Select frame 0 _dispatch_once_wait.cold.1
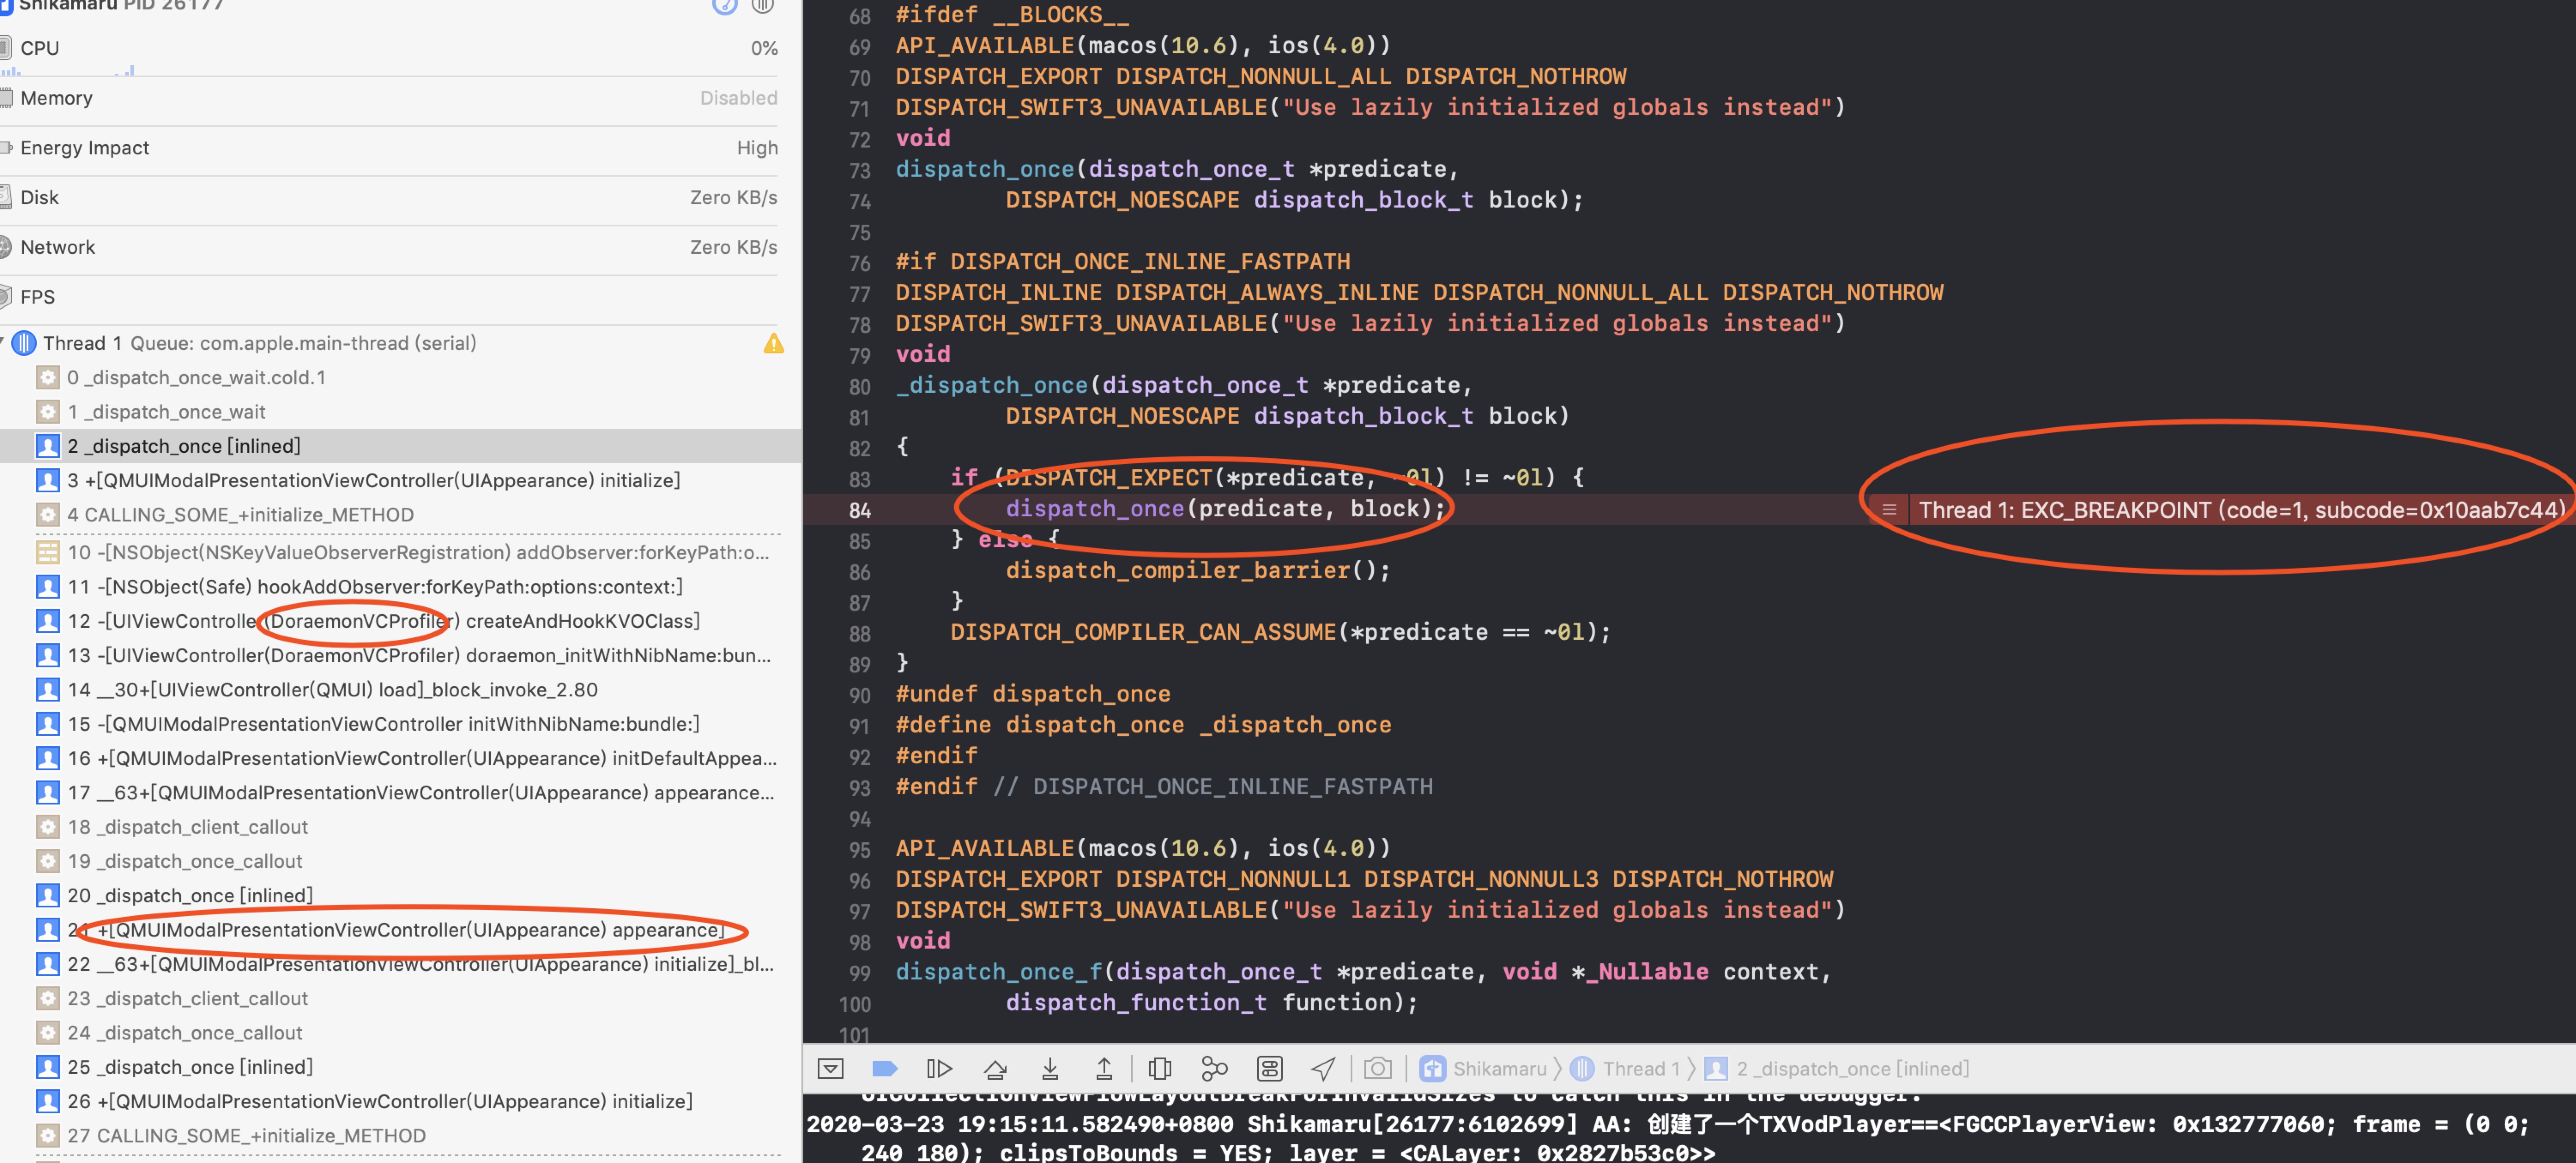The height and width of the screenshot is (1163, 2576). tap(400, 378)
